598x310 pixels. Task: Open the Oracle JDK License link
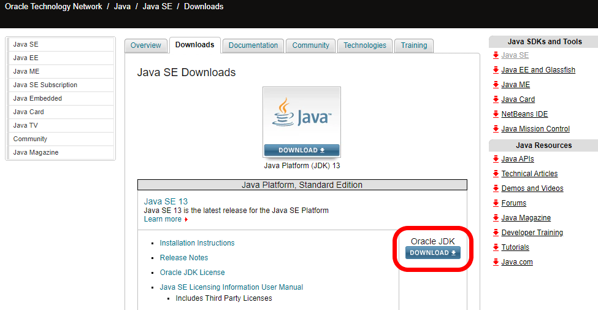pyautogui.click(x=192, y=273)
